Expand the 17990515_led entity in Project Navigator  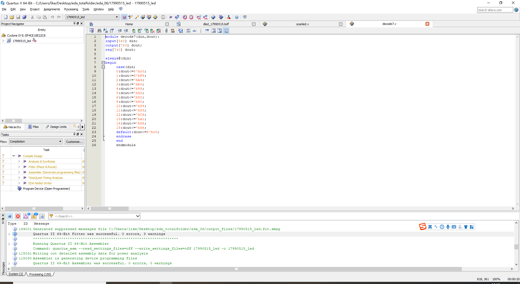(x=3, y=41)
